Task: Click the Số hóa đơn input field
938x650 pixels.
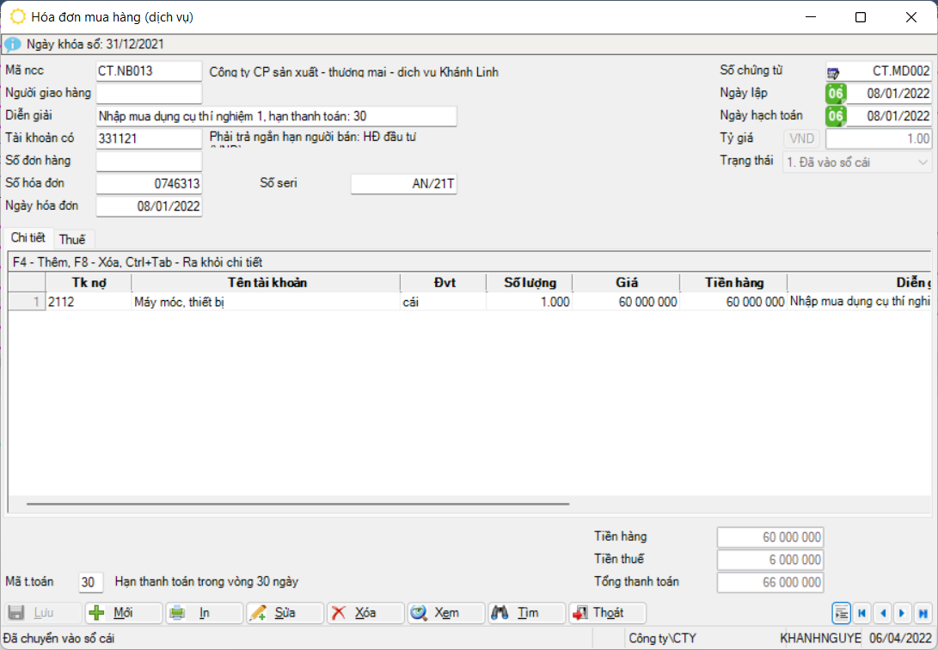Action: [x=149, y=184]
